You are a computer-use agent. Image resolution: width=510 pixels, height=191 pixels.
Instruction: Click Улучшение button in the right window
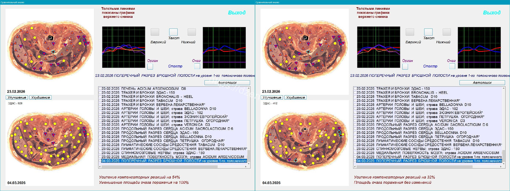[272, 98]
